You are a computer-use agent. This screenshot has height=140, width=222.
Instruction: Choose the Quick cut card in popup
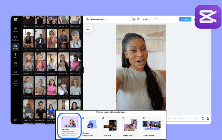tap(111, 127)
